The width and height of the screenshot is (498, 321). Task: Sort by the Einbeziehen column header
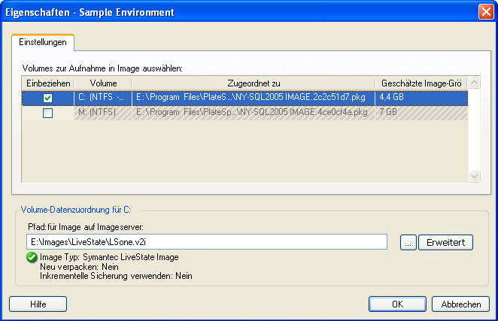coord(48,82)
